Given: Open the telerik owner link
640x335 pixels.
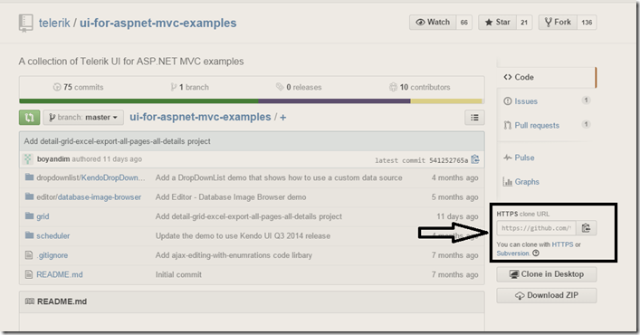Looking at the screenshot, I should coord(54,23).
